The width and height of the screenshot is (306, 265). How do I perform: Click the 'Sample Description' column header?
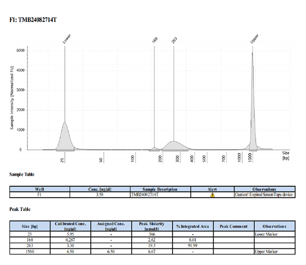coord(160,189)
